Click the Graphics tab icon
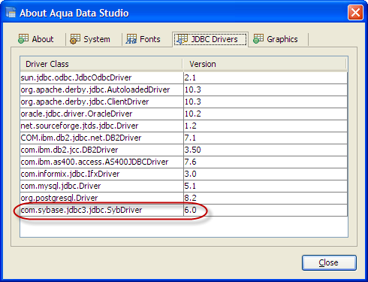Viewport: 368px width, 282px height. [x=258, y=39]
